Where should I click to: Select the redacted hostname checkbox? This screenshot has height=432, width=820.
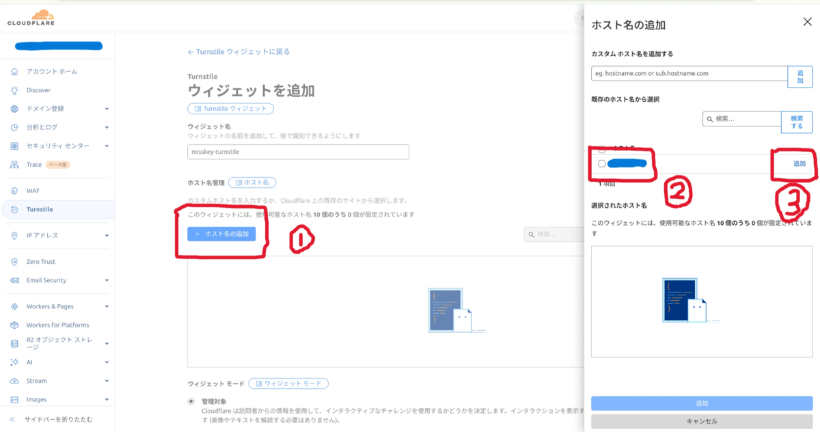pos(601,163)
